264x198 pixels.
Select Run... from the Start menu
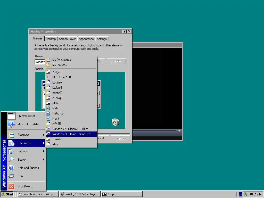(x=26, y=176)
